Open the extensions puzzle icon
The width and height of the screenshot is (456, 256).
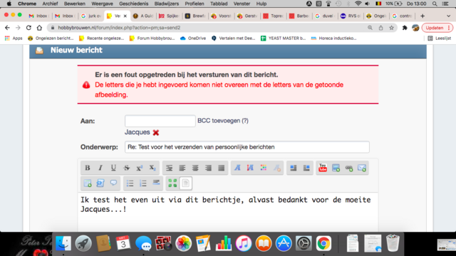(405, 28)
